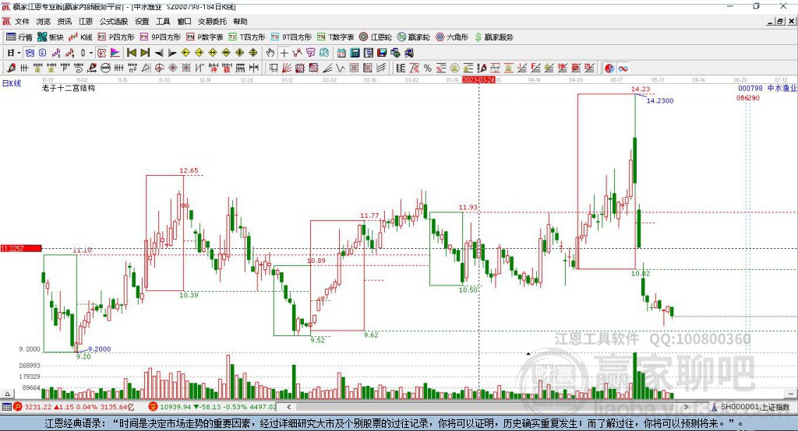Open the calculator tool
Image resolution: width=798 pixels, height=431 pixels.
[355, 53]
